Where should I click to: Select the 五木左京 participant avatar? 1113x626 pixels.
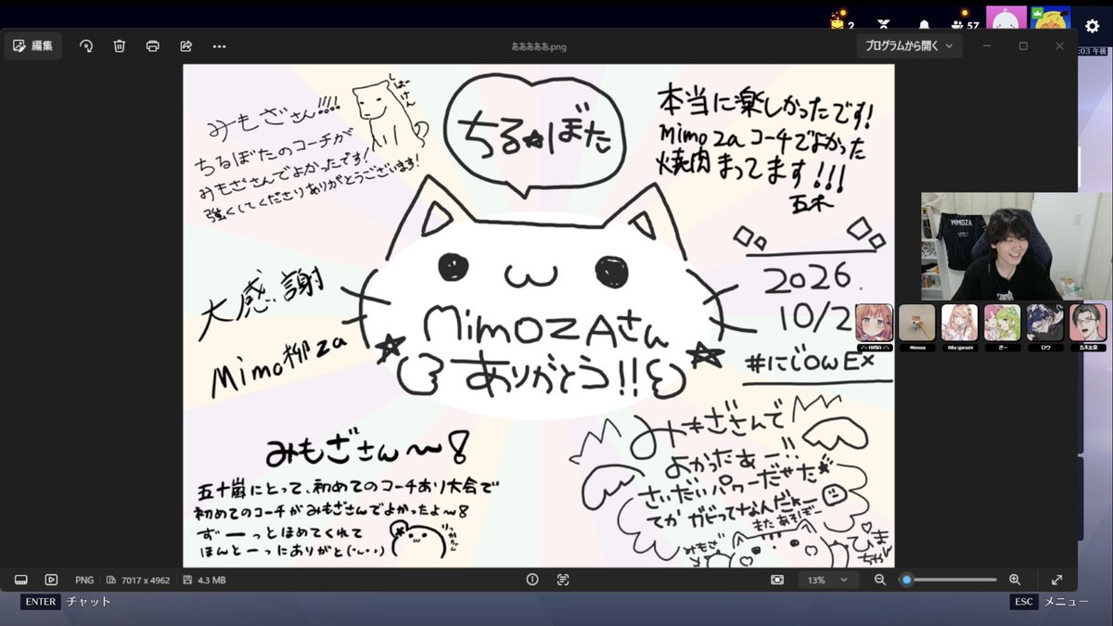[x=1088, y=323]
